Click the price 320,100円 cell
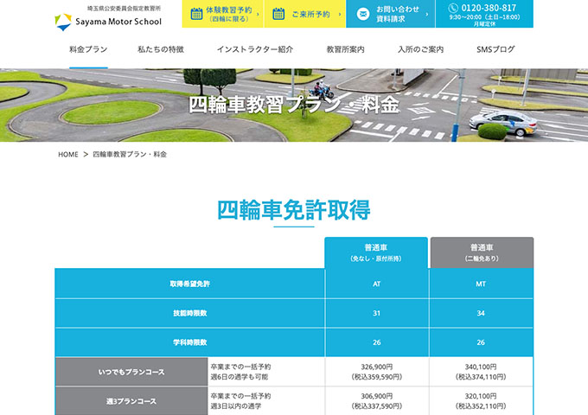Viewport: 588px width, 415px height. click(x=481, y=401)
